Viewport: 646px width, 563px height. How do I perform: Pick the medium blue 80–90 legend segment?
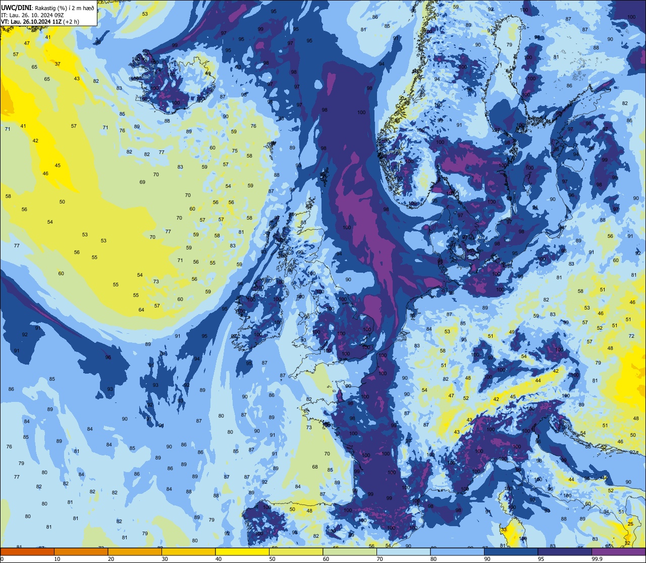pos(457,551)
